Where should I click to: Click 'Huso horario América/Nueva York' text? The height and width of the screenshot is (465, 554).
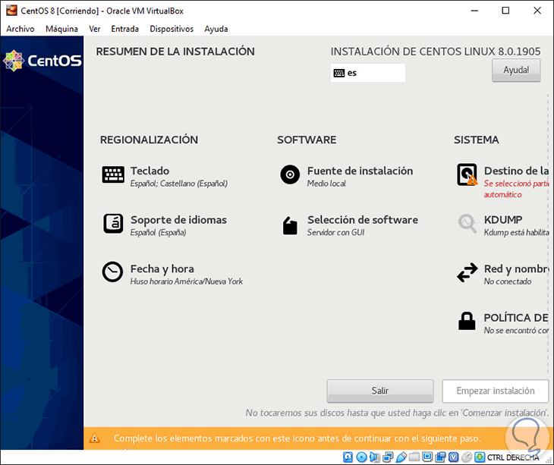click(x=186, y=281)
